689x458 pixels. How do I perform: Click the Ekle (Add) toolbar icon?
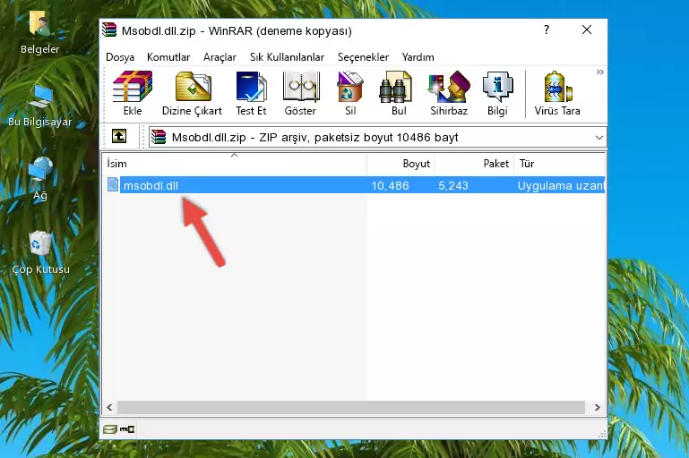click(133, 93)
